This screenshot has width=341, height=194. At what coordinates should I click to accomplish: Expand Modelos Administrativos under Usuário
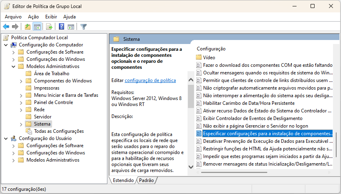click(14, 160)
